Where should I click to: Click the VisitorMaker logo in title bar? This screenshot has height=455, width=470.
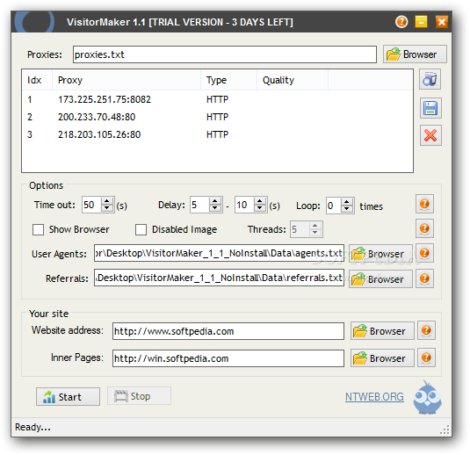(35, 22)
